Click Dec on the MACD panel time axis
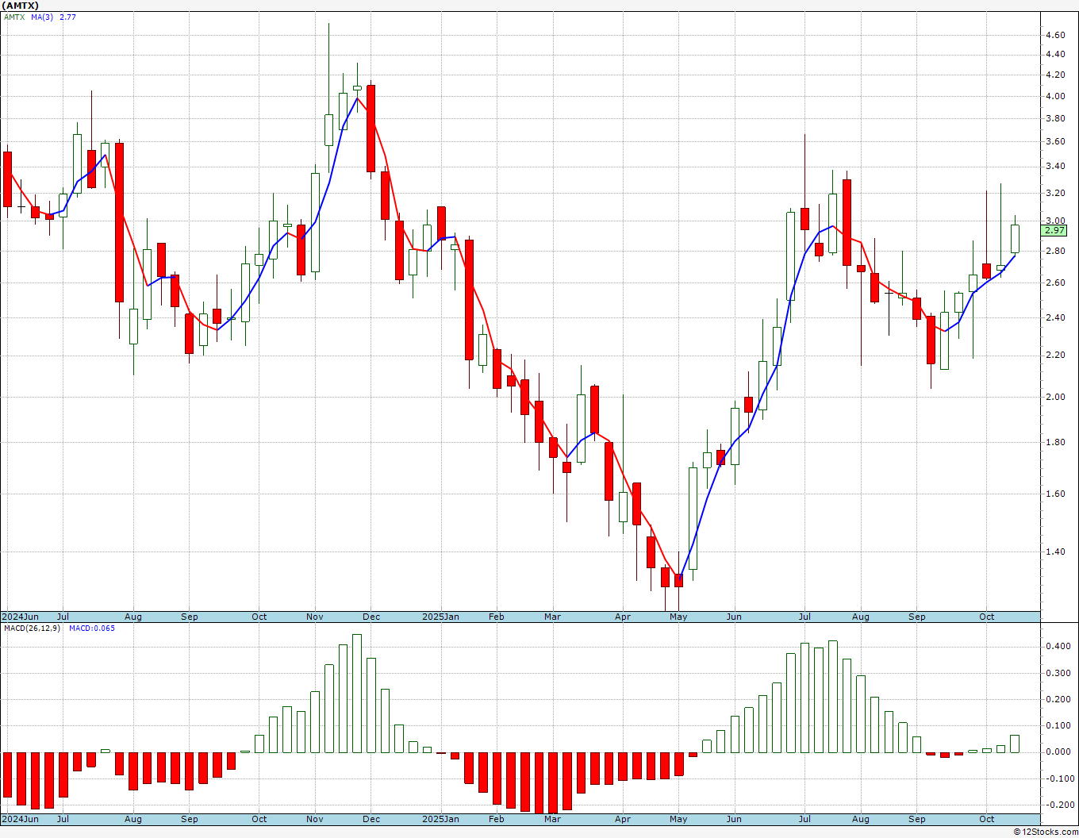The height and width of the screenshot is (838, 1079). (371, 819)
